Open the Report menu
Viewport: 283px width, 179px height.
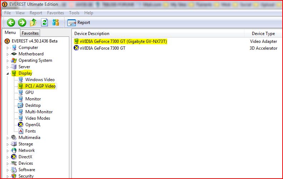[x=36, y=13]
